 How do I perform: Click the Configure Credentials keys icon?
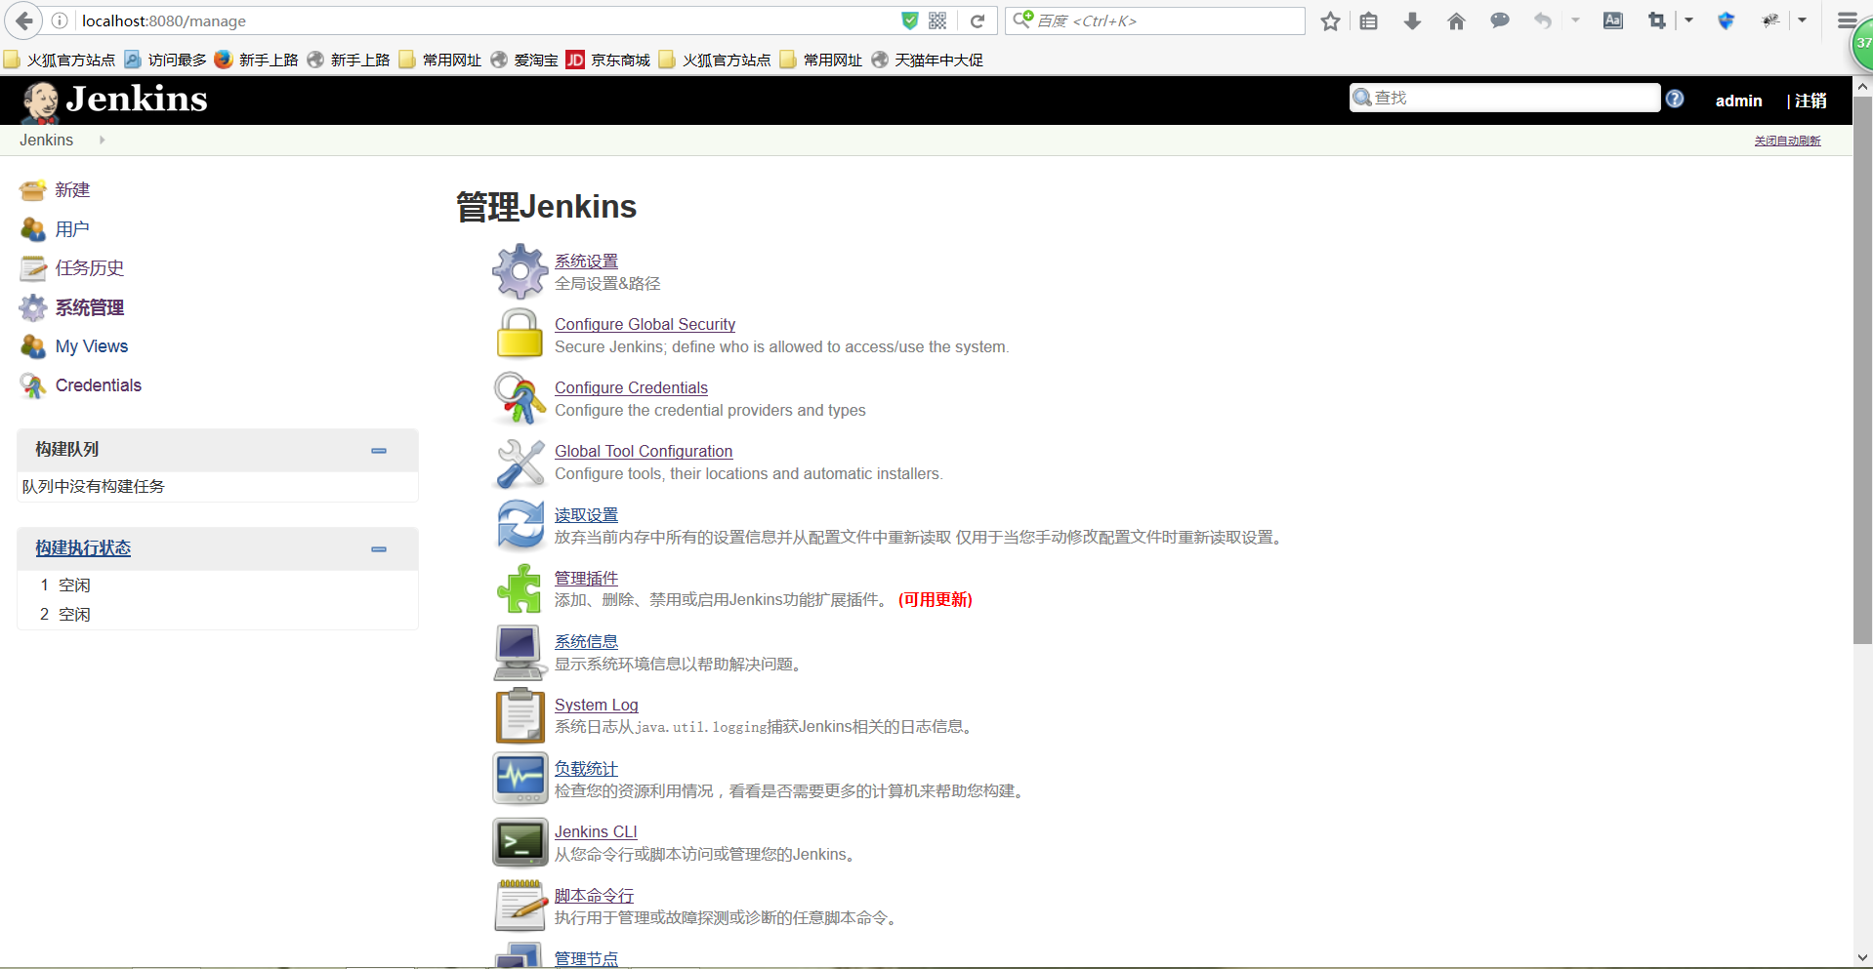(x=520, y=398)
